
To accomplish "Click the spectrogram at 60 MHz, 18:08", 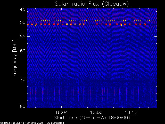I will (x=96, y=51).
